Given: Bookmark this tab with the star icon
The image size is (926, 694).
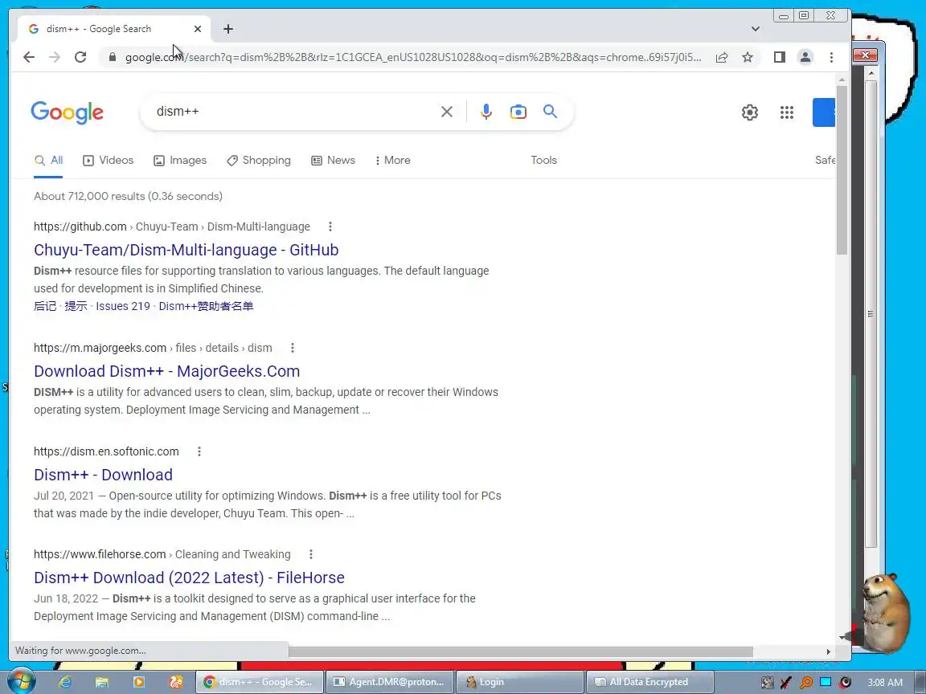Looking at the screenshot, I should pyautogui.click(x=748, y=57).
